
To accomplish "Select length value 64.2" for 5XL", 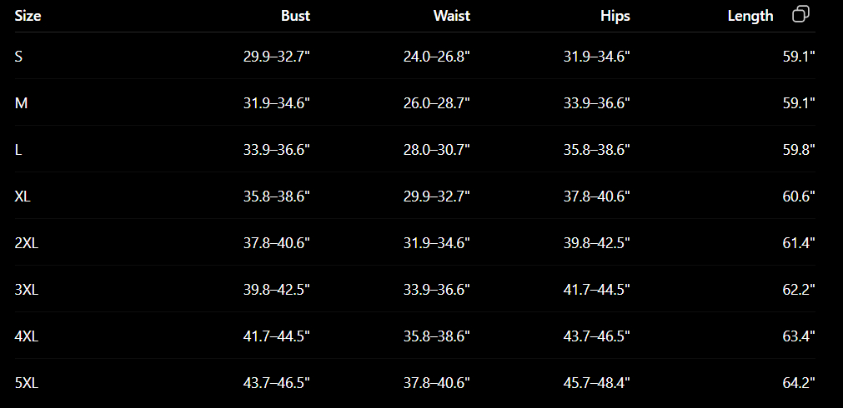I will point(799,383).
